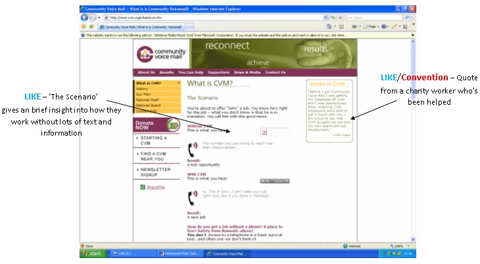This screenshot has height=264, width=480.
Task: Open the About Us menu
Action: click(146, 72)
